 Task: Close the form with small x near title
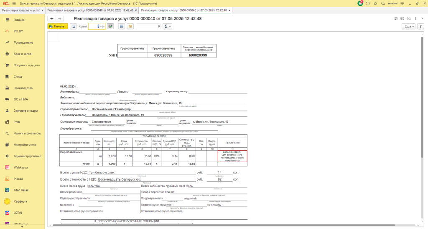tap(422, 18)
